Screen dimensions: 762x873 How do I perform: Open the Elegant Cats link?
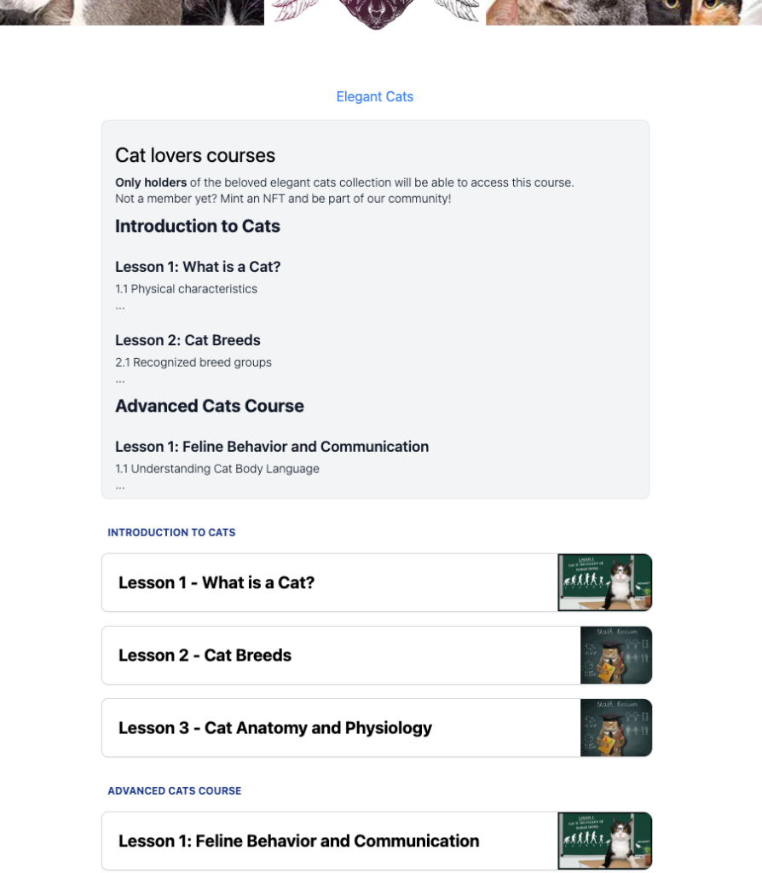click(374, 96)
